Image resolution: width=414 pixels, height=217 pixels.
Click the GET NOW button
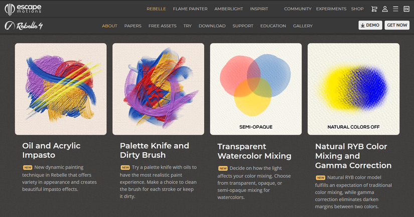point(397,25)
